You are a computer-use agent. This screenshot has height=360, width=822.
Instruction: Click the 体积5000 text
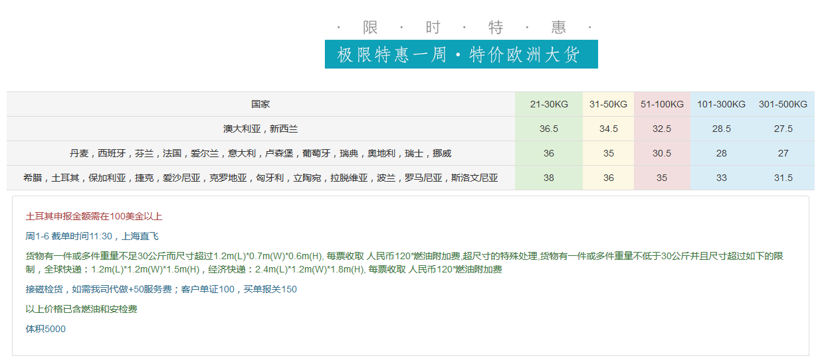pyautogui.click(x=45, y=329)
